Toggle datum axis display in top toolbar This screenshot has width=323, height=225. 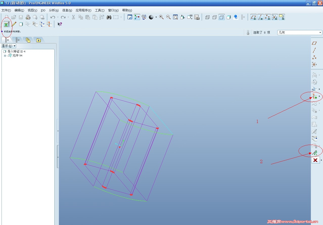[x=261, y=17]
